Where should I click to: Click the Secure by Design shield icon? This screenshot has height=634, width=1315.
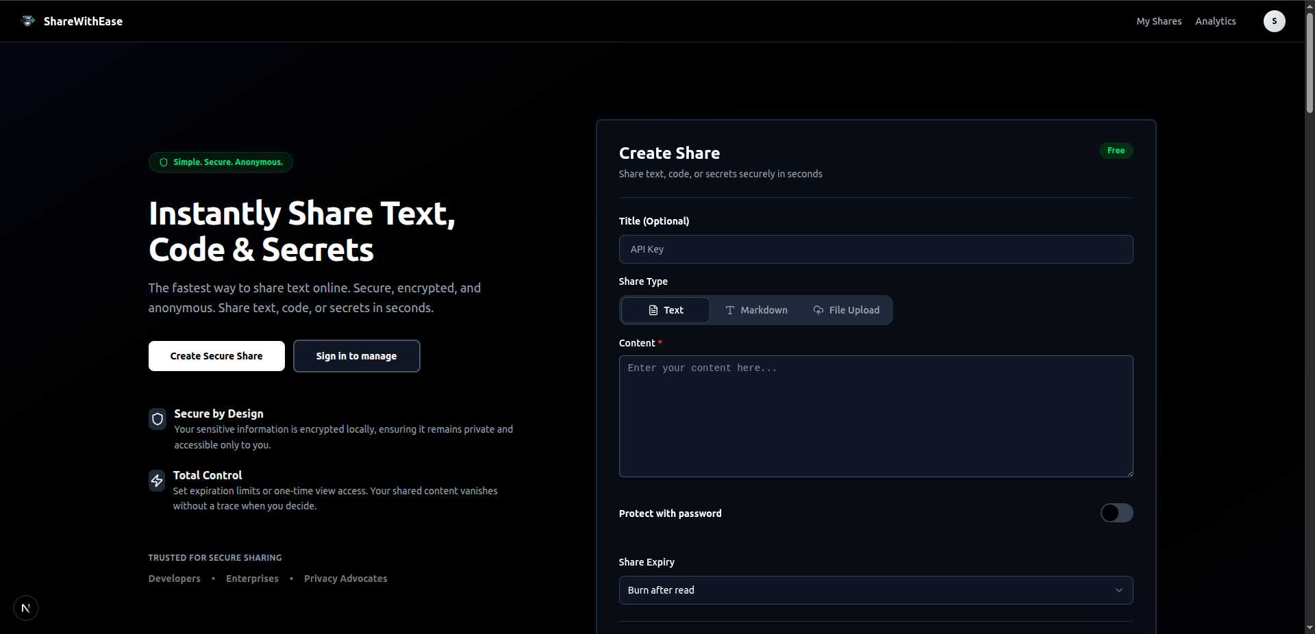click(x=158, y=419)
